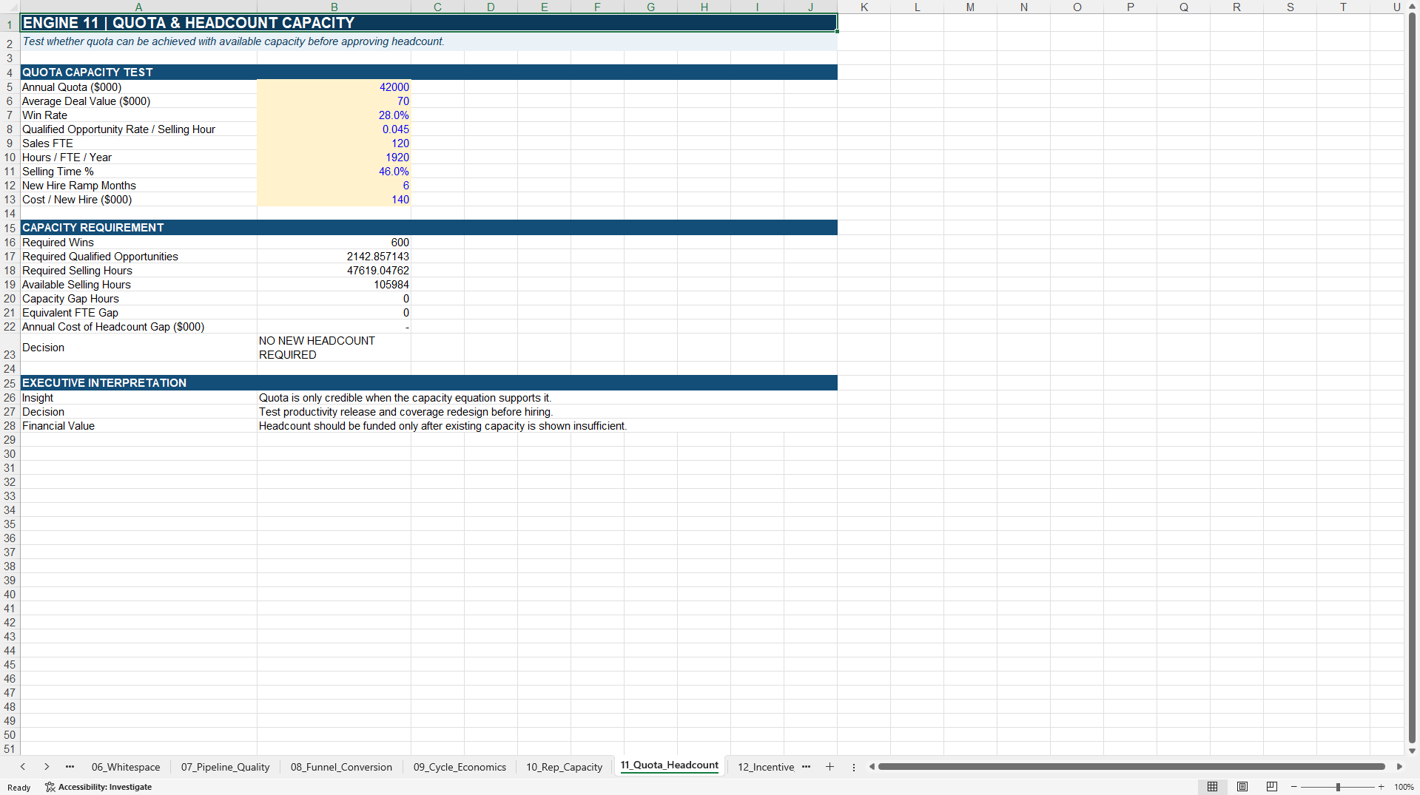Select Required Qualified Opportunities value 2142.857143

tap(334, 257)
